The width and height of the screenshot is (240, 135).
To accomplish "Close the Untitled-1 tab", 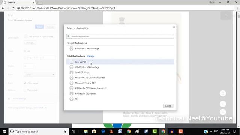I will pos(33,3).
